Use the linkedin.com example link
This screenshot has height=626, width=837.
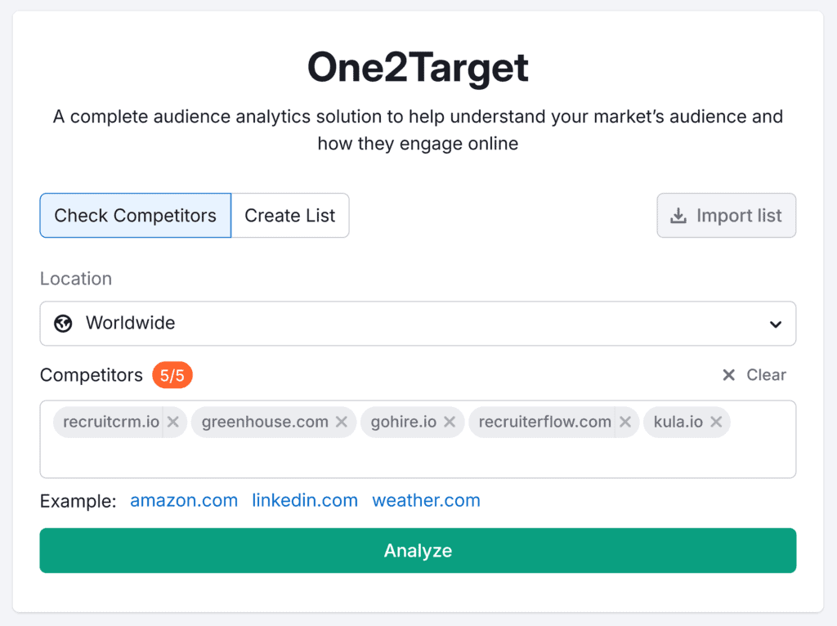[305, 500]
